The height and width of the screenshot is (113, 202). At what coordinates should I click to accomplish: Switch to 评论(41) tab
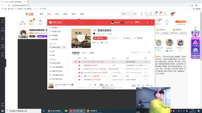coord(84,53)
